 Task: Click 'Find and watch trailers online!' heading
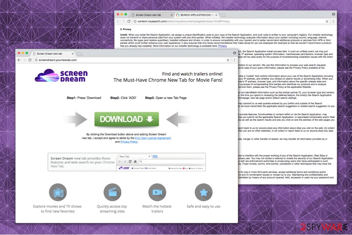pos(192,74)
